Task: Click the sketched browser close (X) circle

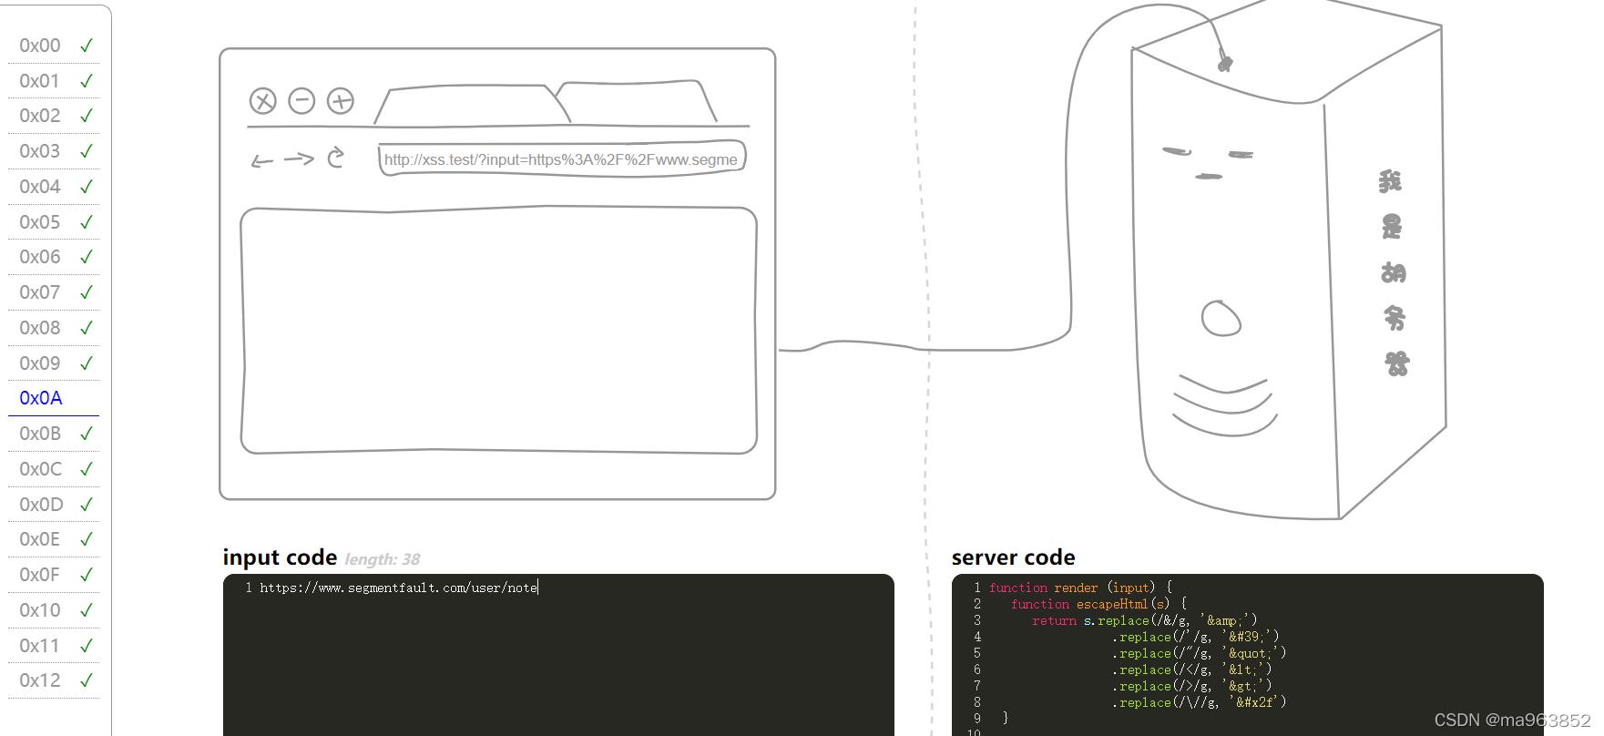Action: (263, 101)
